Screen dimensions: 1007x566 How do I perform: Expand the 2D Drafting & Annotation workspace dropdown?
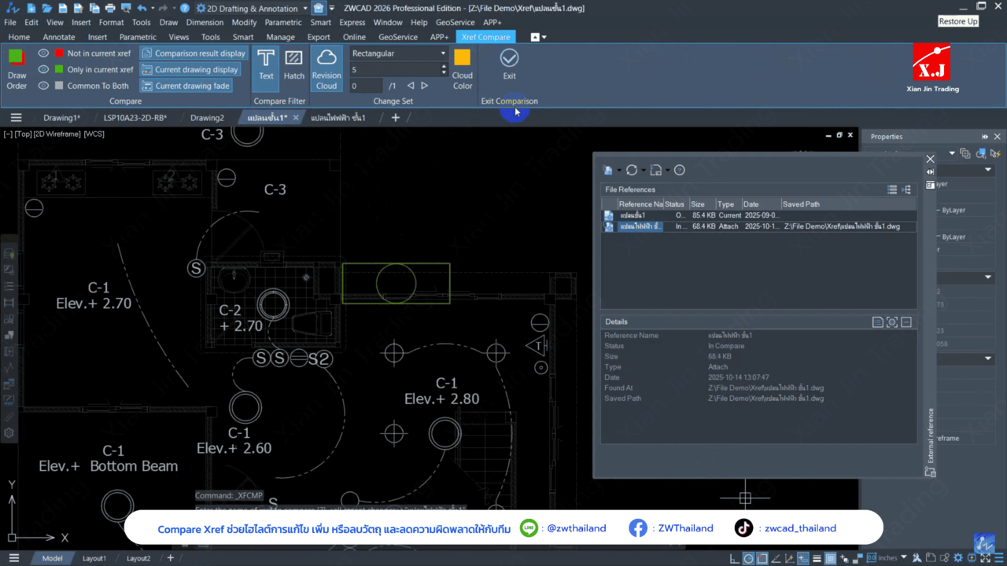coord(304,9)
